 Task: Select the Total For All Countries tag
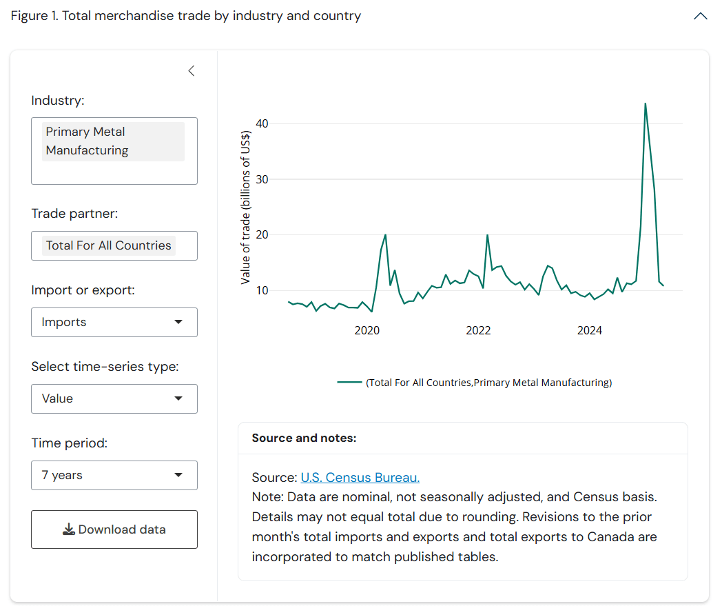click(x=108, y=245)
